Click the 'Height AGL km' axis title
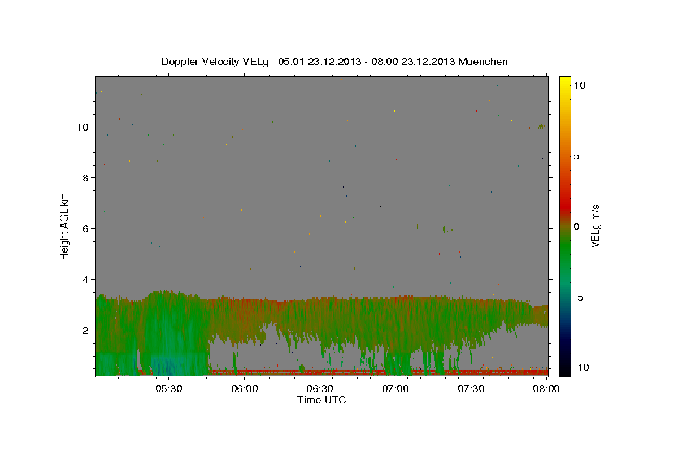The image size is (678, 452). coord(65,226)
